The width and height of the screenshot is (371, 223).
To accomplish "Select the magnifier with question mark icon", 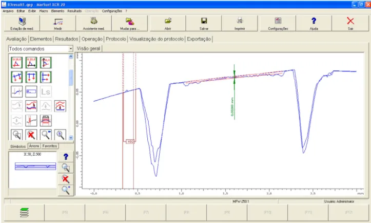I will (x=60, y=135).
